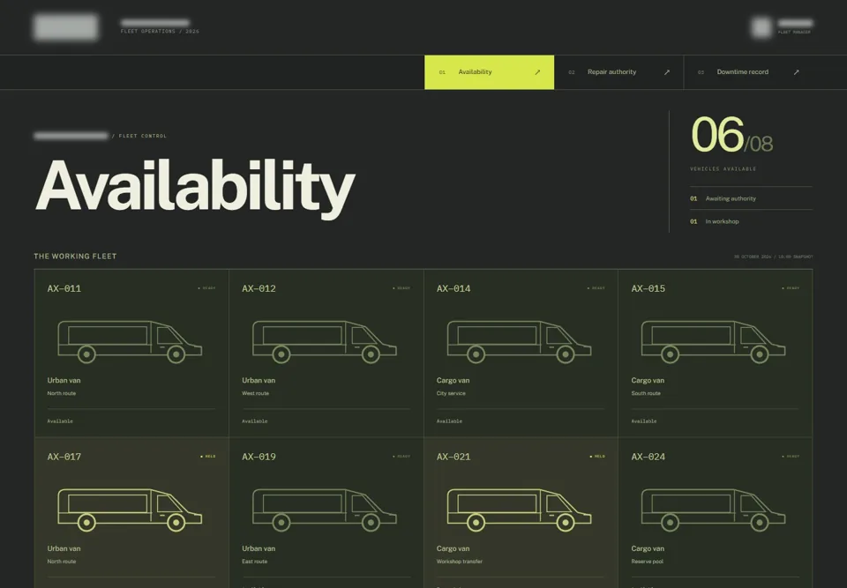This screenshot has width=847, height=588.
Task: Click 'City service' text on AX-014 card
Action: coord(451,393)
